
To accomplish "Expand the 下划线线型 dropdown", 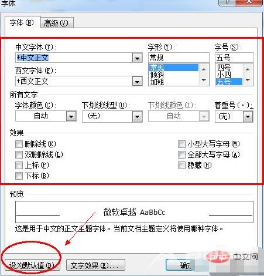I will [x=137, y=117].
